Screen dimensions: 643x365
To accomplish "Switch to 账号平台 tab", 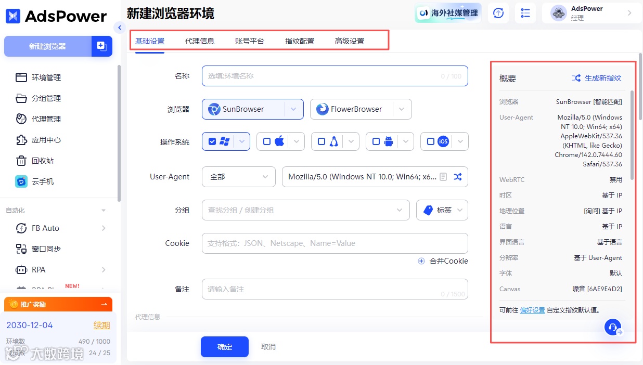I will tap(250, 41).
